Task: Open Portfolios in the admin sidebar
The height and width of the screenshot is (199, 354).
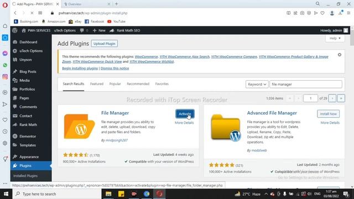Action: pos(31,89)
